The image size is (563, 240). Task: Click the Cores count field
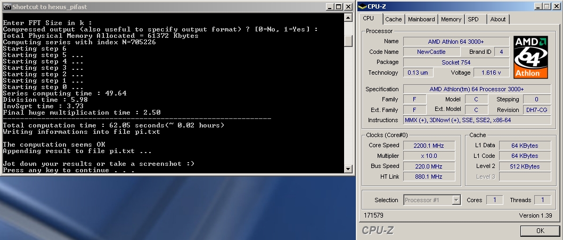494,200
